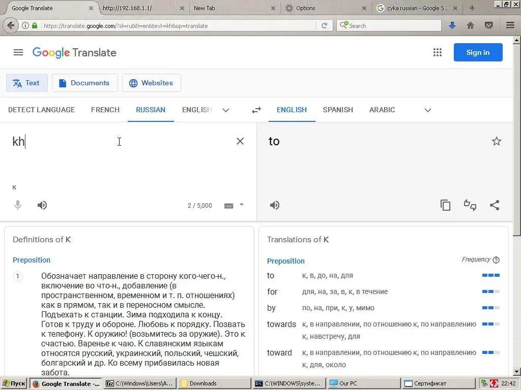This screenshot has width=521, height=390.
Task: Open the downloads arrow in the toolbar
Action: tap(452, 25)
